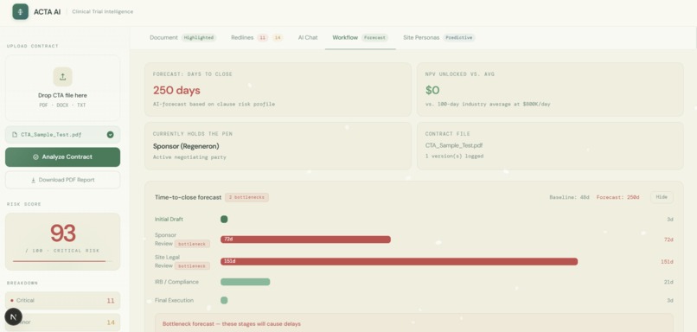Click the Drop CTA file here upload area
The width and height of the screenshot is (697, 332).
point(62,87)
